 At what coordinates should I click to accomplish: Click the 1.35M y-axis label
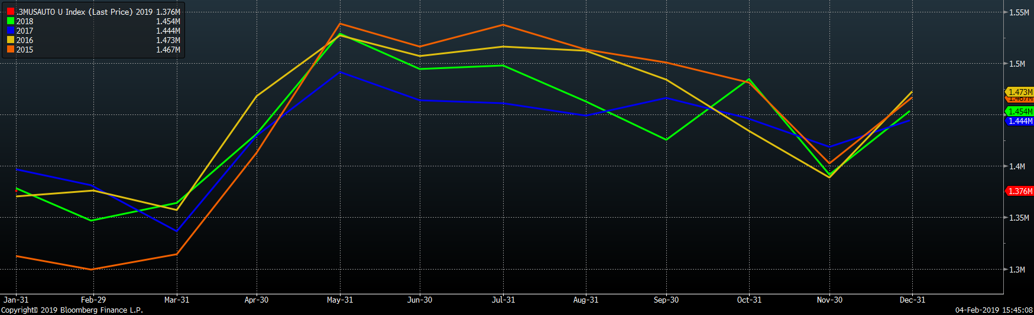coord(1019,218)
